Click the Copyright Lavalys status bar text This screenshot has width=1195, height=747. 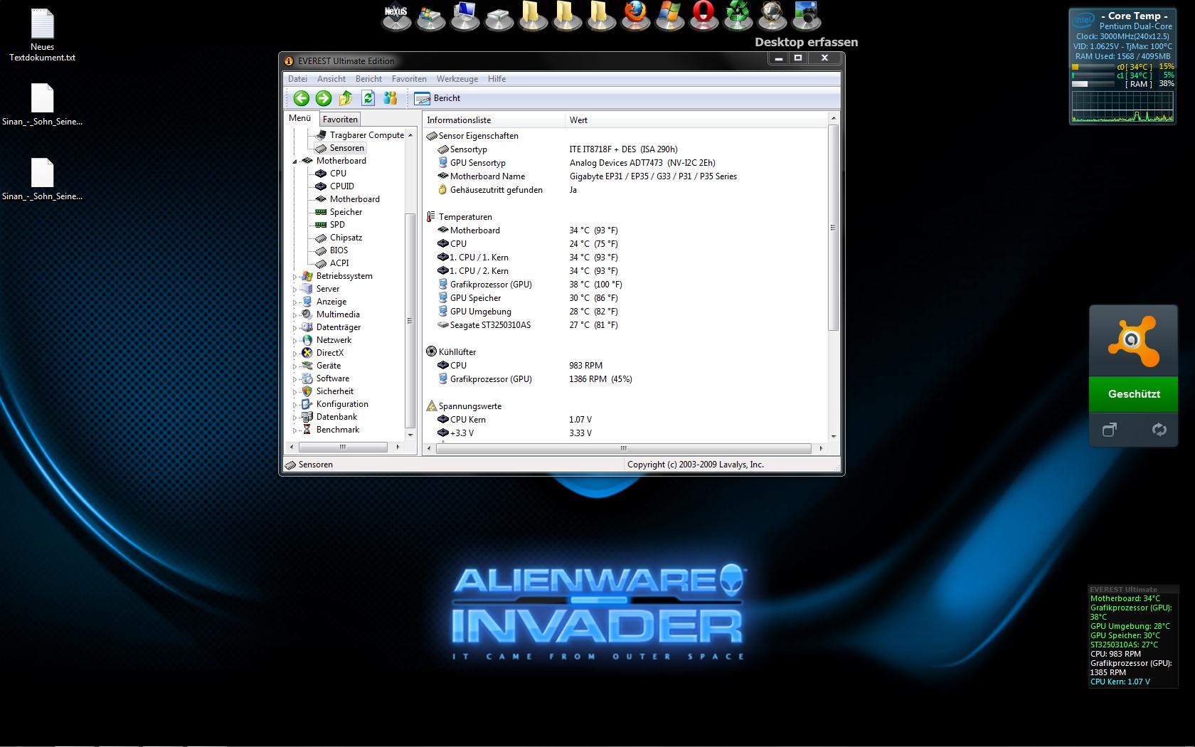click(x=695, y=465)
